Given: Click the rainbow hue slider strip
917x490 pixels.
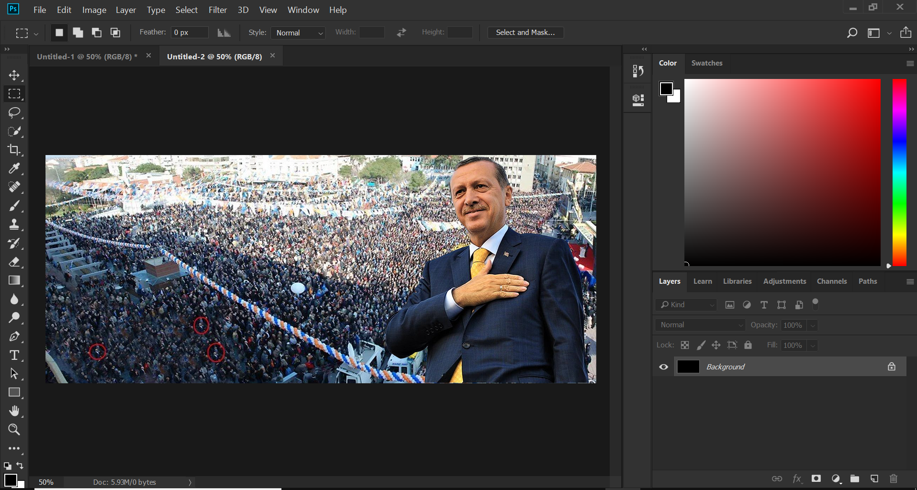Looking at the screenshot, I should pos(899,172).
